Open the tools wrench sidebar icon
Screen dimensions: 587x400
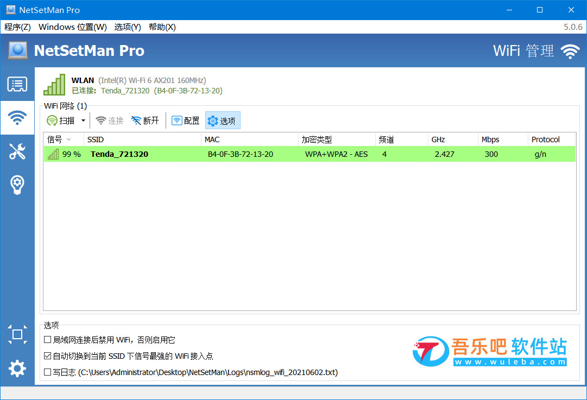(17, 151)
